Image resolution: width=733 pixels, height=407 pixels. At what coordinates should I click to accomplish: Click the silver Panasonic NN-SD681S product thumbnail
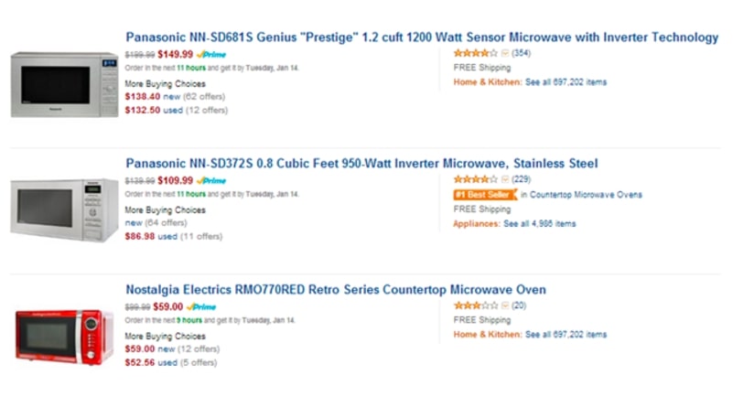point(64,84)
